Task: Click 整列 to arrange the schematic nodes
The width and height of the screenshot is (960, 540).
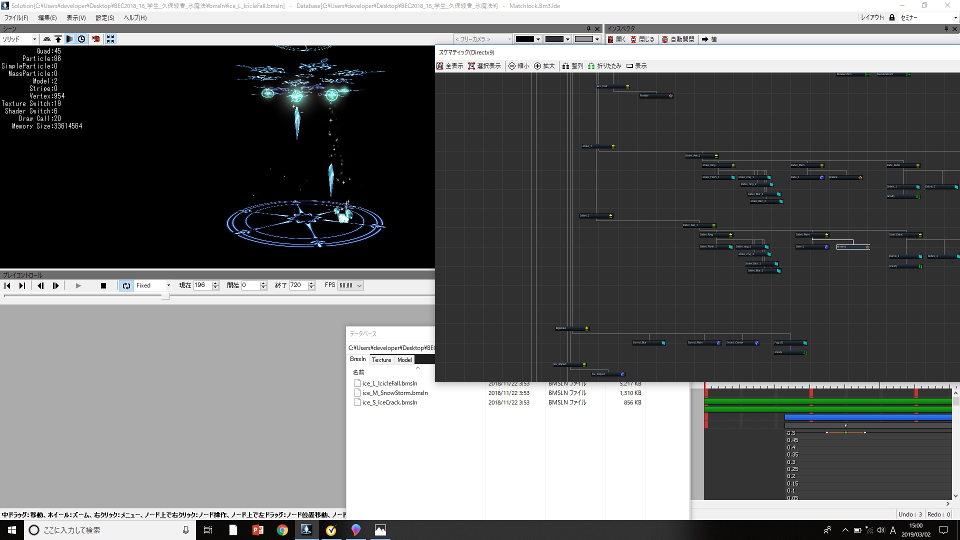Action: point(572,66)
